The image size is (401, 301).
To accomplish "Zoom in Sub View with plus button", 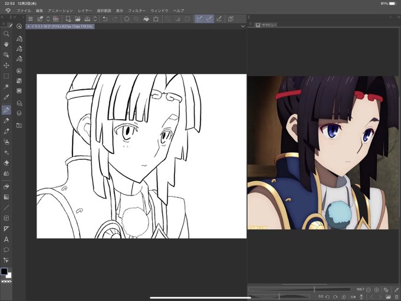I will click(x=376, y=290).
